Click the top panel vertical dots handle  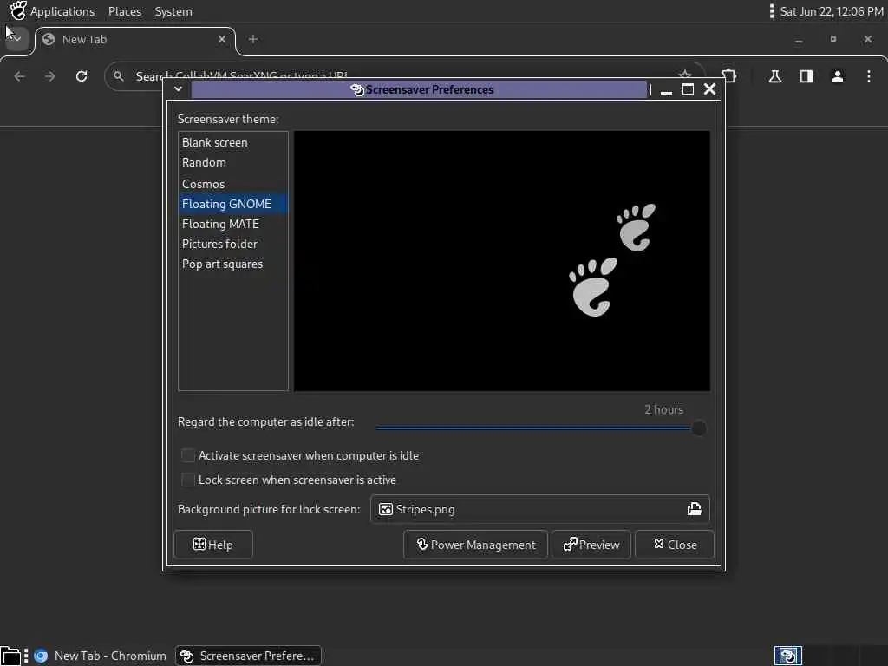(x=771, y=11)
